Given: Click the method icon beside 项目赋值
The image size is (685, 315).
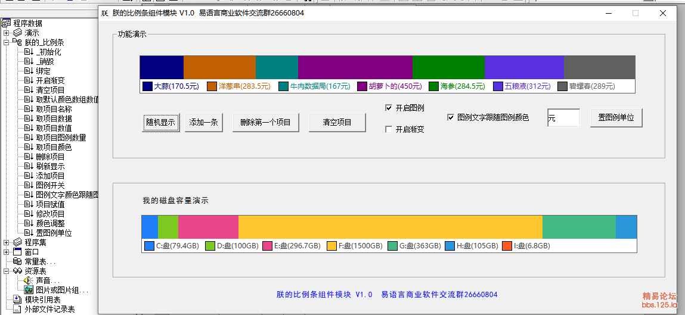Looking at the screenshot, I should (29, 204).
